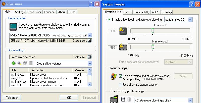Click the Description column header

click(50, 70)
